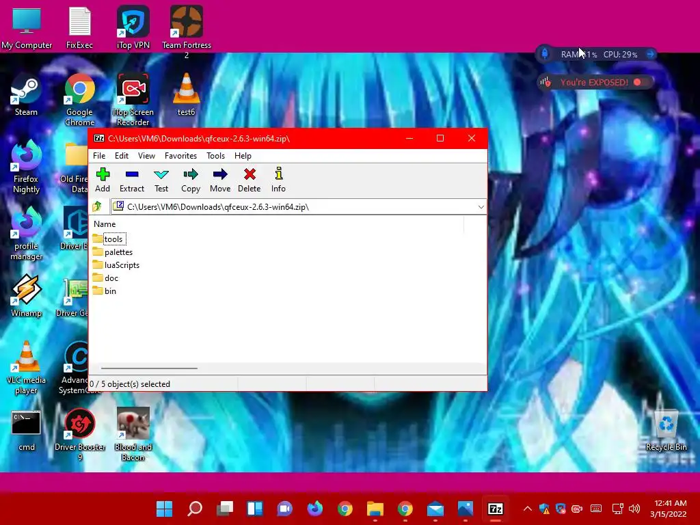This screenshot has height=525, width=700.
Task: Show hidden system tray icons
Action: [527, 509]
